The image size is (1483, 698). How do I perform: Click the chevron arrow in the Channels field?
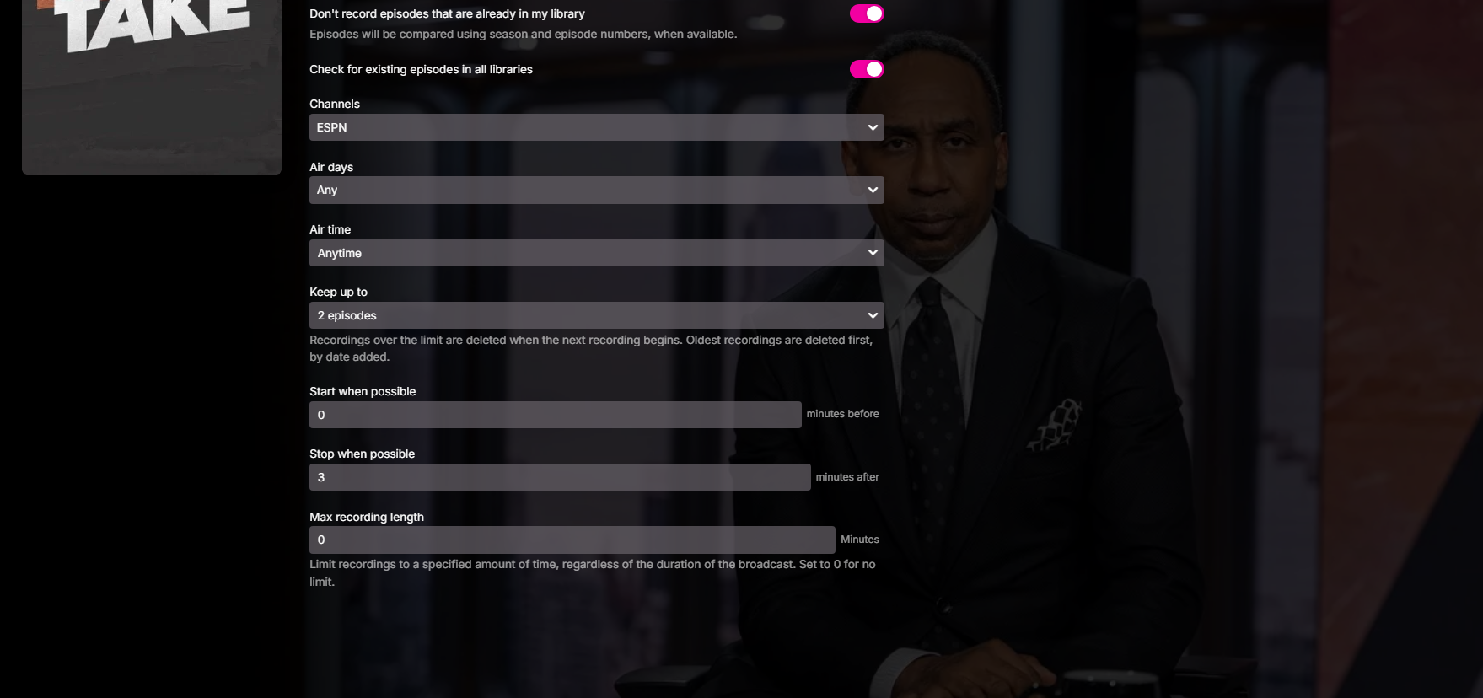(873, 127)
